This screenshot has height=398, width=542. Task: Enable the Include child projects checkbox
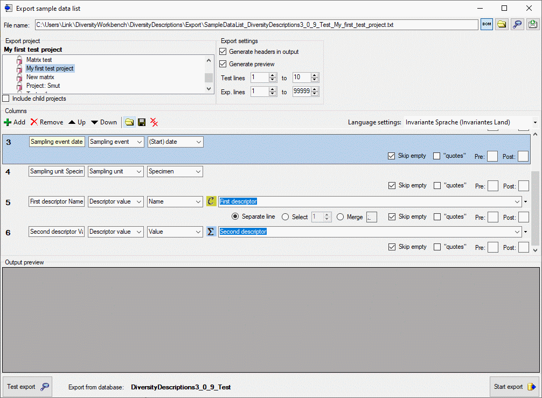[x=6, y=99]
